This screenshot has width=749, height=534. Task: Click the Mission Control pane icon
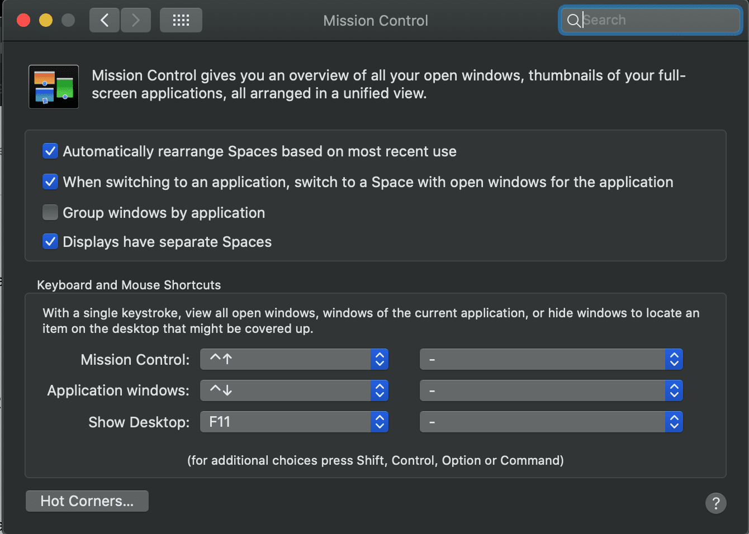pos(54,87)
